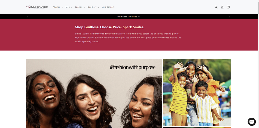Open the search magnifier icon
This screenshot has width=259, height=128.
coord(216,7)
